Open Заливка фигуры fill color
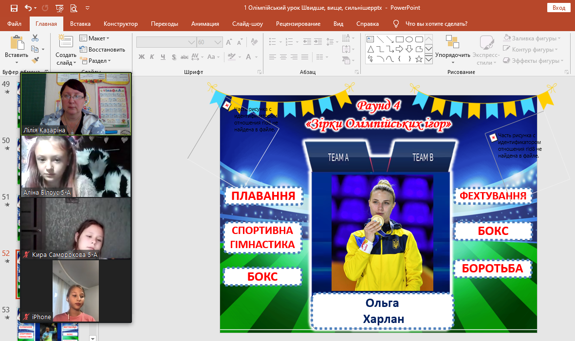The image size is (575, 341). tap(532, 38)
